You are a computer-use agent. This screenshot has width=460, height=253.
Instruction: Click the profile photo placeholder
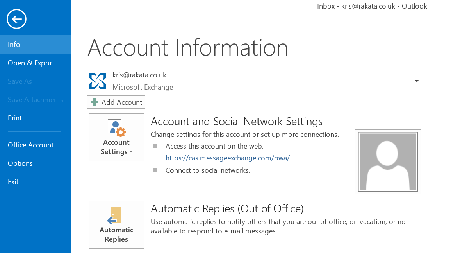(388, 161)
